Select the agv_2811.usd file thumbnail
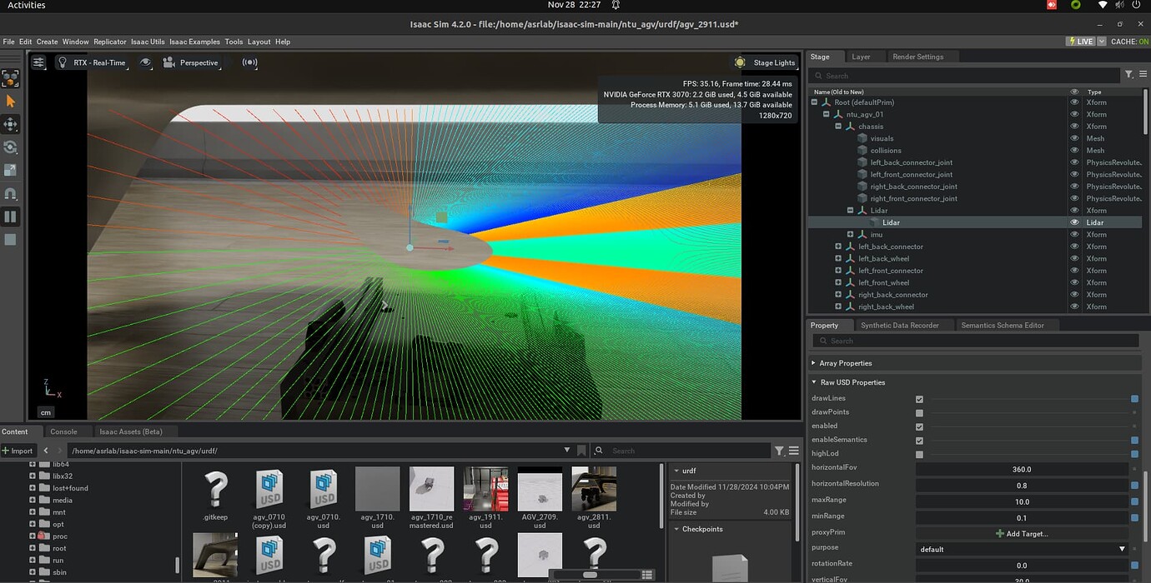Image resolution: width=1151 pixels, height=583 pixels. [x=594, y=488]
